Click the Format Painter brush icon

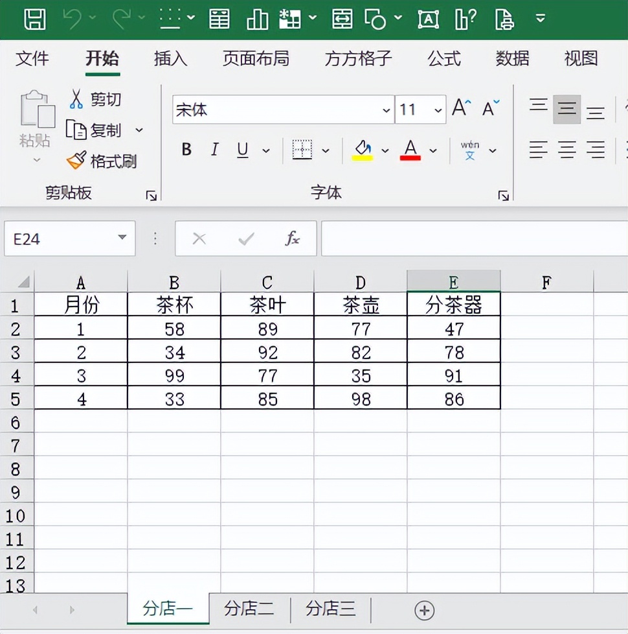click(x=76, y=160)
